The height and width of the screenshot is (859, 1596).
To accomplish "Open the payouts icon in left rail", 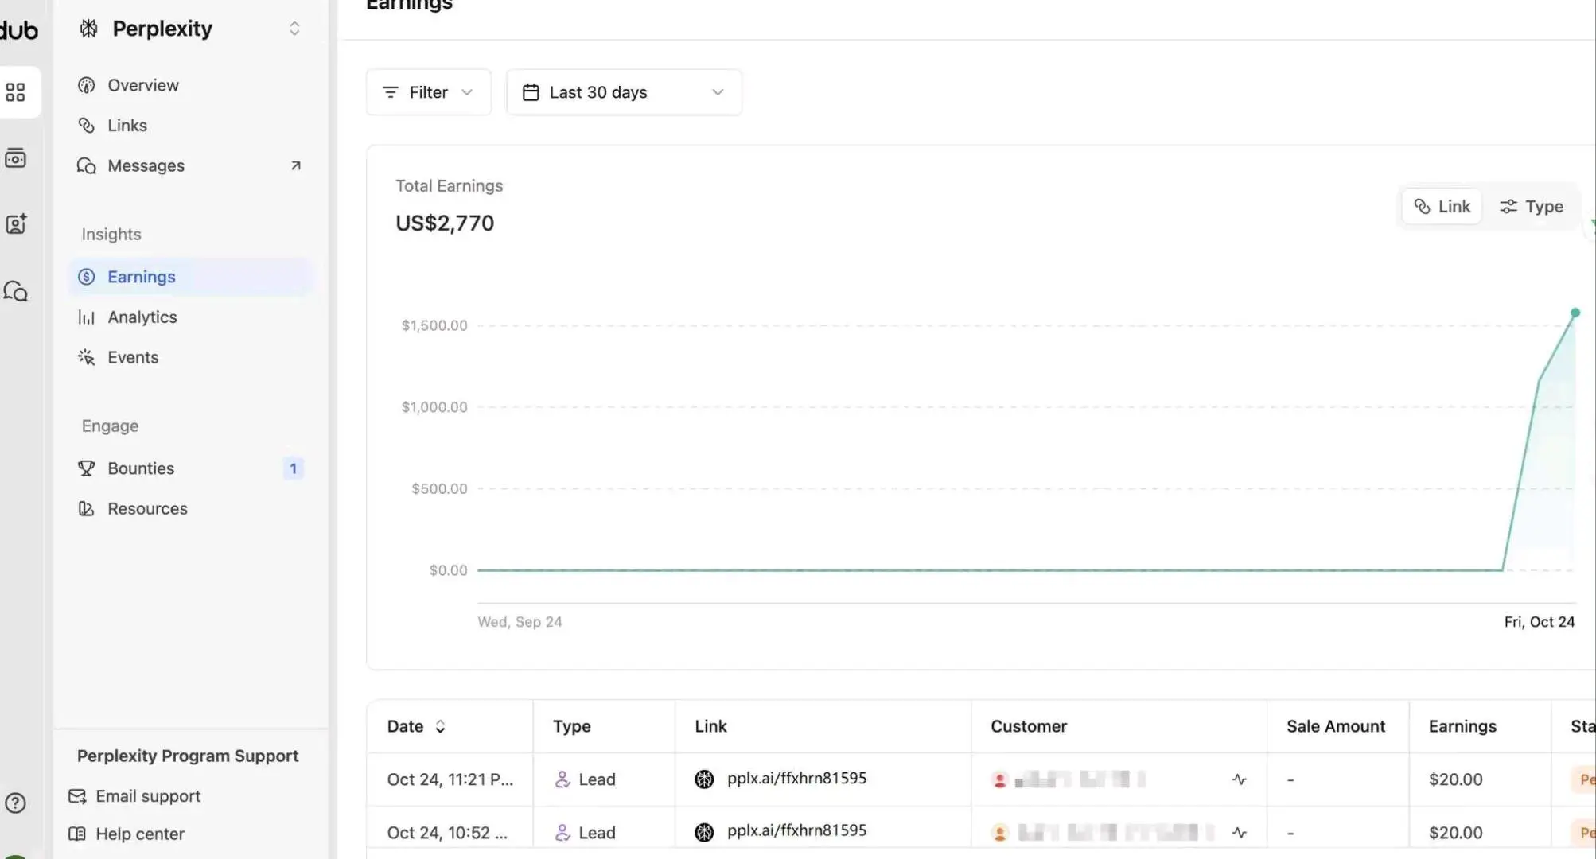I will pyautogui.click(x=15, y=158).
